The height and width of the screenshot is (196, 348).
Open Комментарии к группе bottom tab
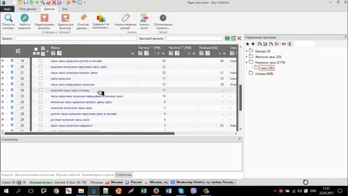coord(98,175)
